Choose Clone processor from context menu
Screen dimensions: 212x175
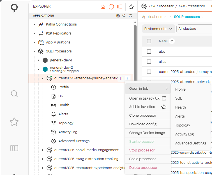tap(142, 115)
